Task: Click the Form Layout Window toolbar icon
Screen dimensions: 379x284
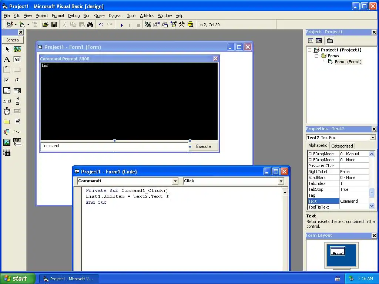Action: [165, 25]
